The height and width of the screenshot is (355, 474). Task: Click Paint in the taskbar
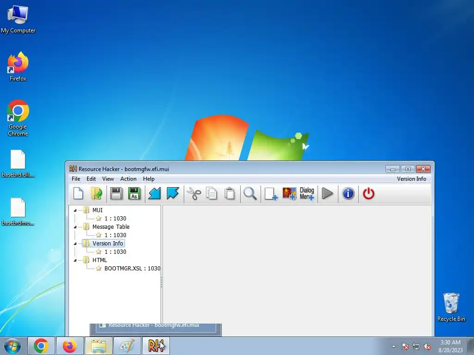pos(127,346)
